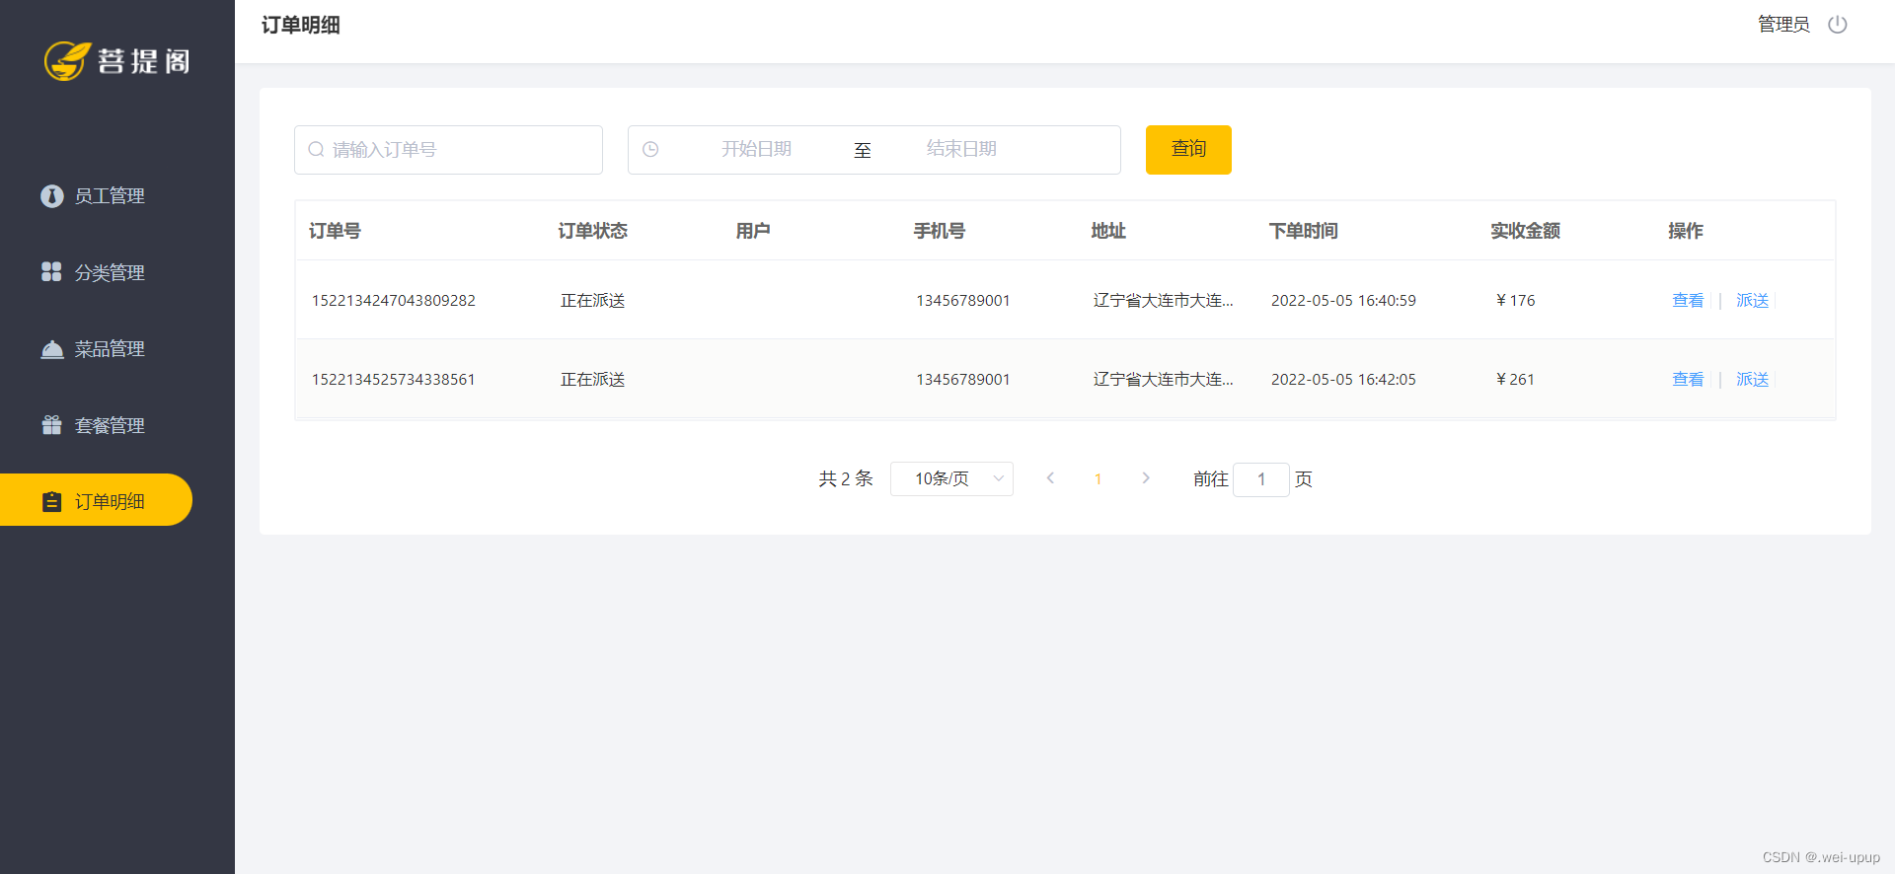Select page number 1 in pagination
The height and width of the screenshot is (874, 1895).
pos(1098,479)
